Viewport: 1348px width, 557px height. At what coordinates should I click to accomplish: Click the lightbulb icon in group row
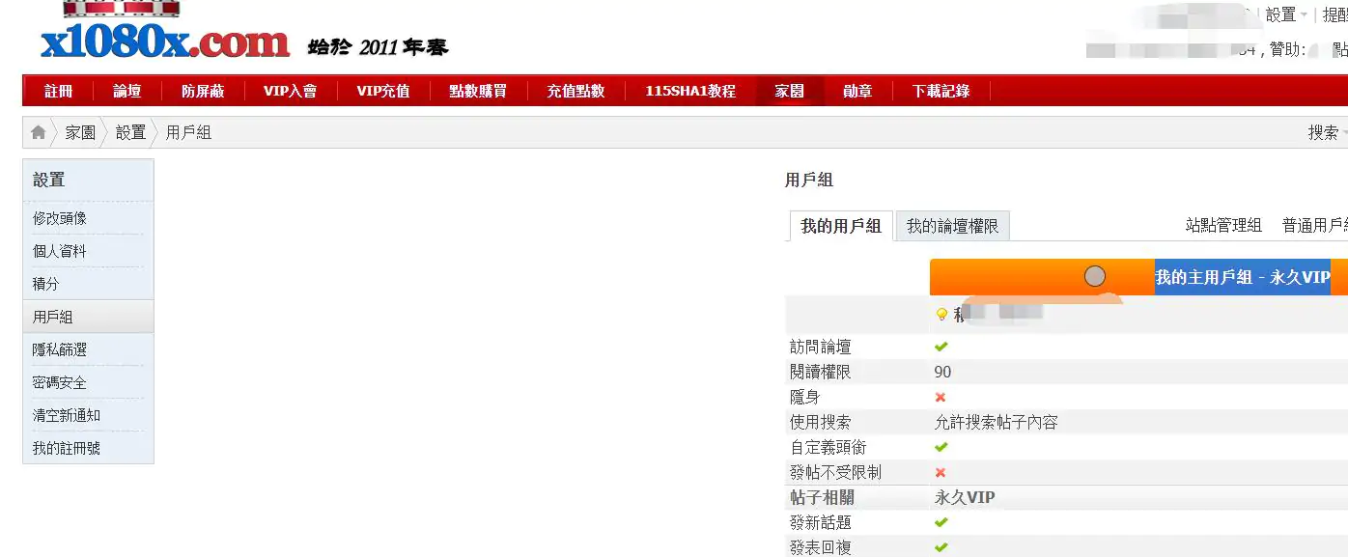[x=941, y=315]
